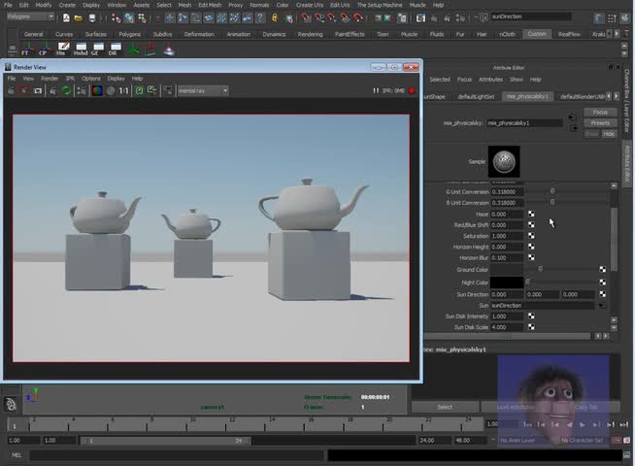Click checker map button beside Sun Disk Intensity
This screenshot has width=635, height=466.
pos(531,316)
